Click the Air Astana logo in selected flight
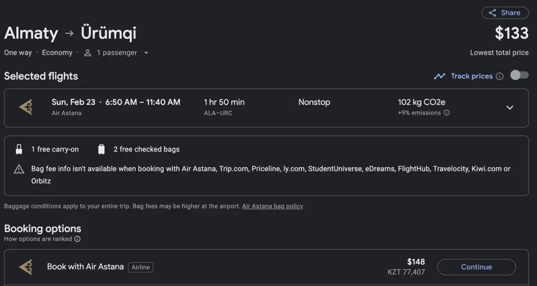 click(x=25, y=107)
